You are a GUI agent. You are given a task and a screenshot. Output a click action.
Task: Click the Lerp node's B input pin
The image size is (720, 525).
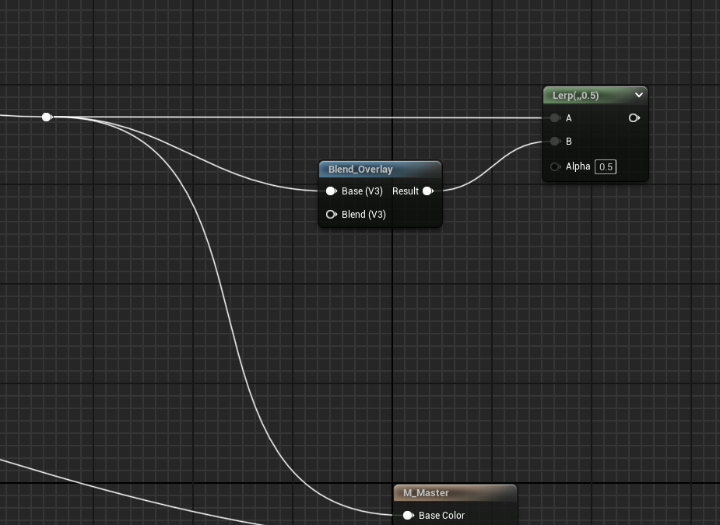(x=555, y=142)
